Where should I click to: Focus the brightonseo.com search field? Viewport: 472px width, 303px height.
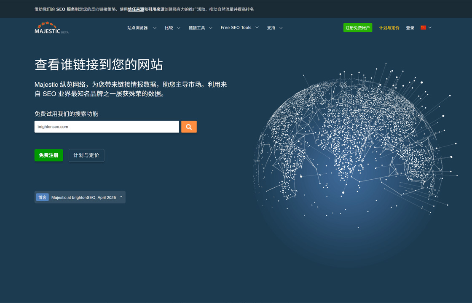pos(107,127)
